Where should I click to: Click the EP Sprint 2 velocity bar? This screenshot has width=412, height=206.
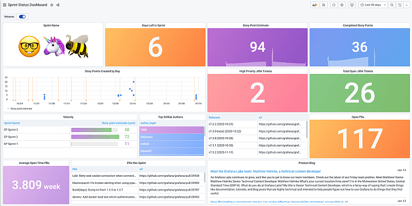[95, 137]
